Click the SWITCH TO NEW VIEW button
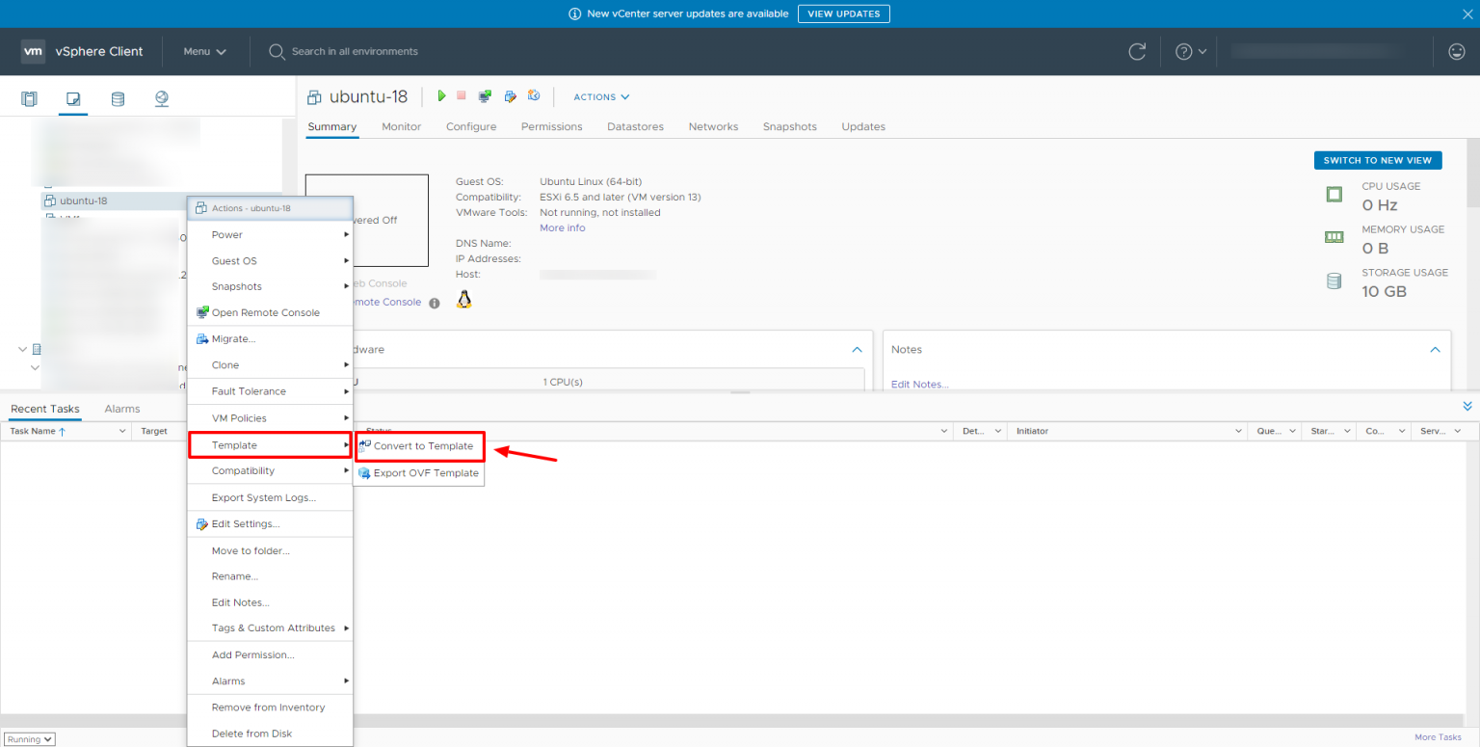This screenshot has width=1480, height=747. 1377,161
